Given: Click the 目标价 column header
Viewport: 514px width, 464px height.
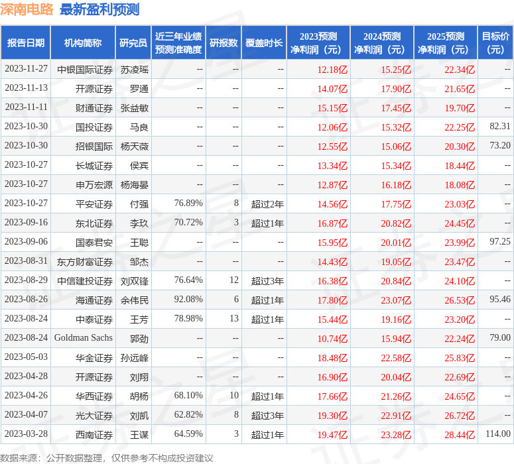Looking at the screenshot, I should (495, 42).
